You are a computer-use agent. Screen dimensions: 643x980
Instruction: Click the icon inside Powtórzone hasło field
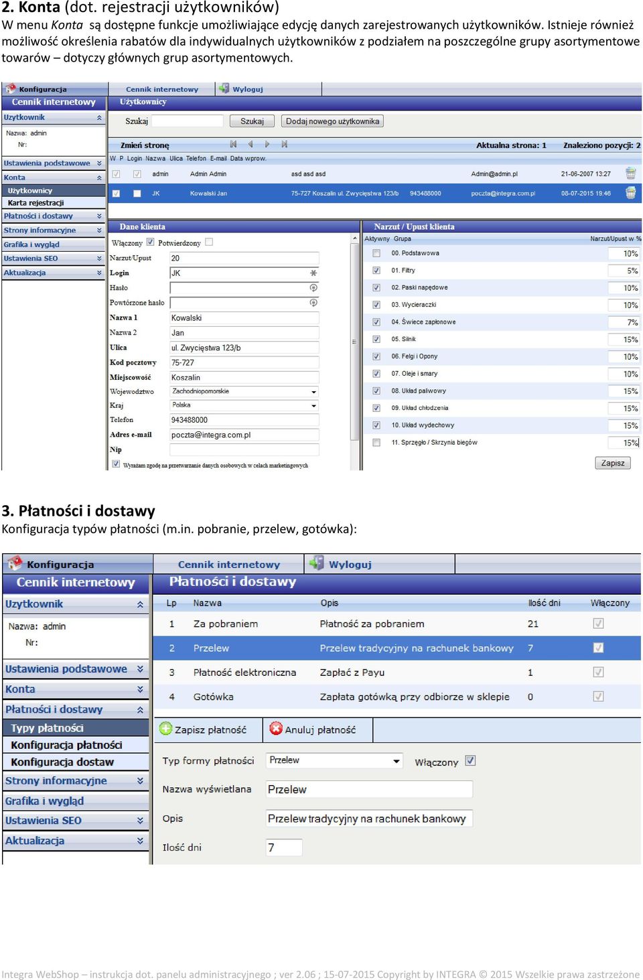click(x=313, y=303)
